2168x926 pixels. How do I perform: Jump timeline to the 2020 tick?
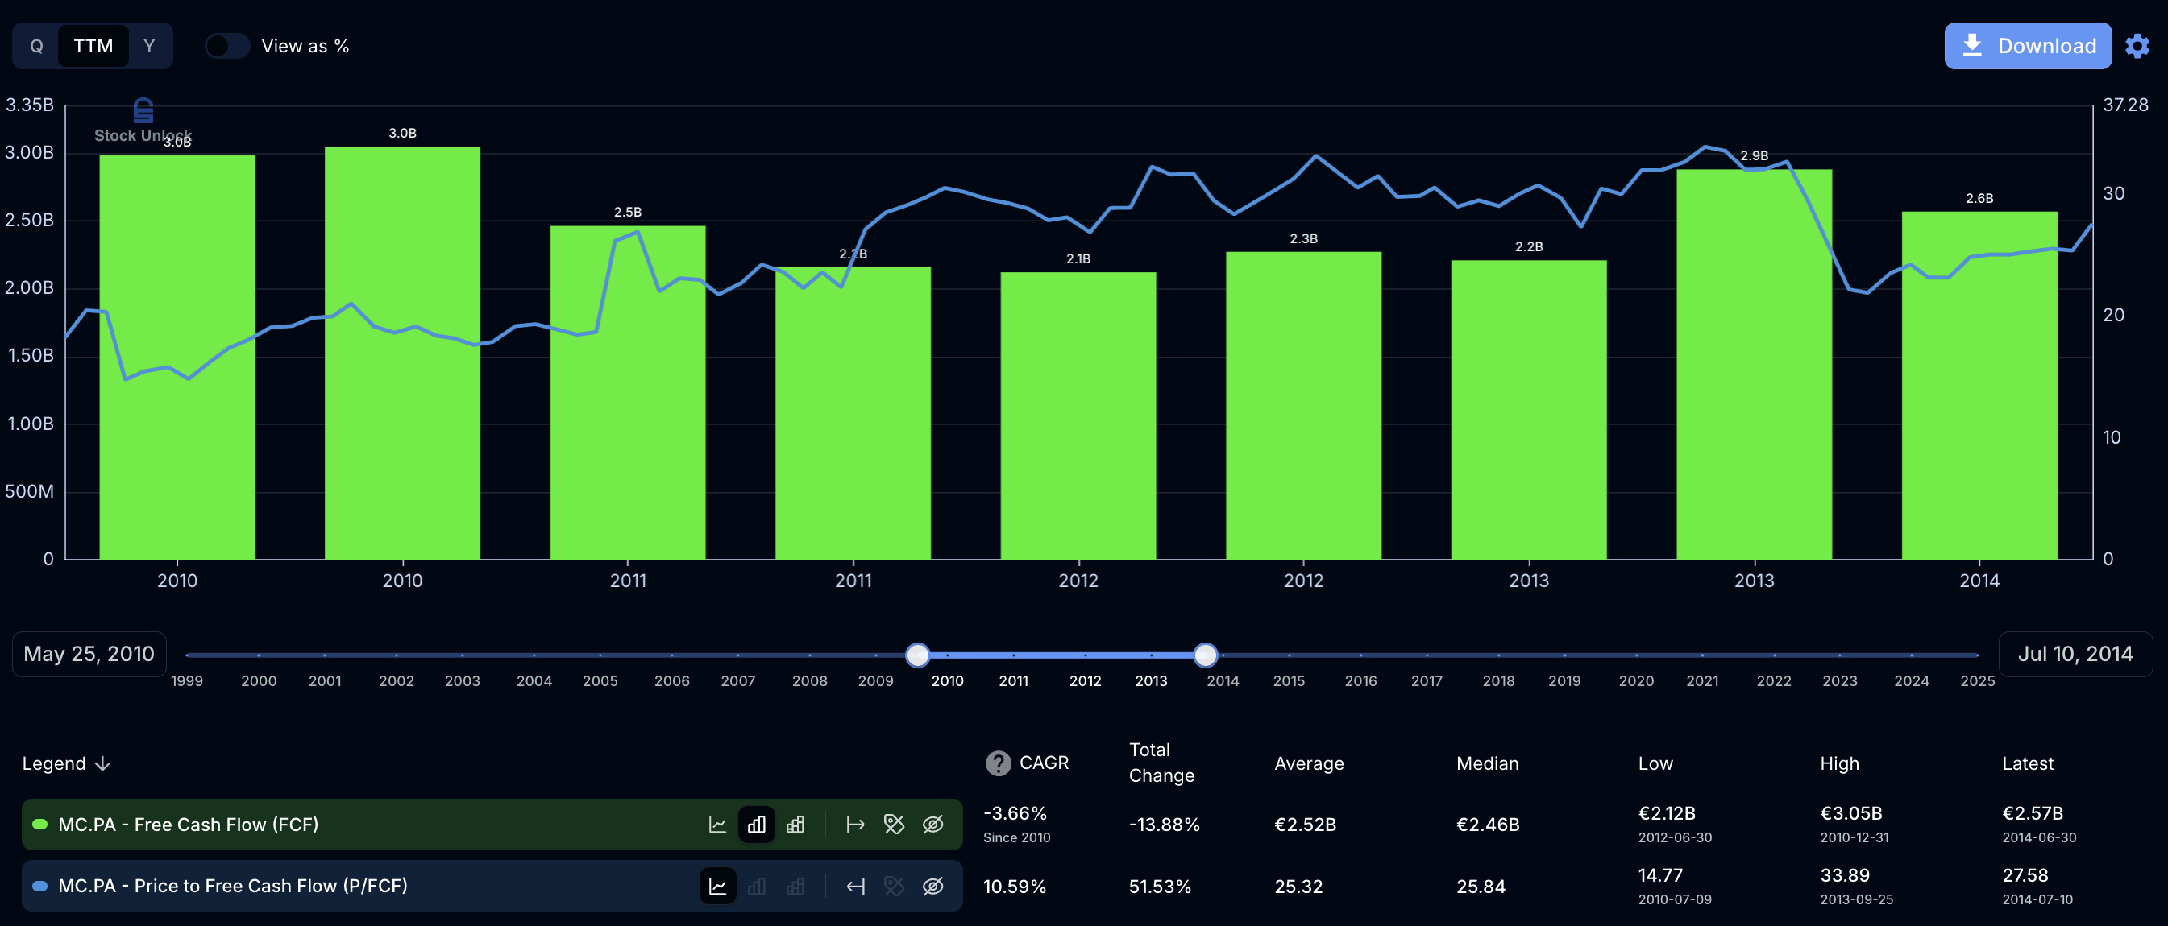(1636, 680)
